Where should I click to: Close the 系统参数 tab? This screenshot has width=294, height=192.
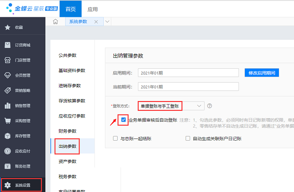pyautogui.click(x=96, y=22)
